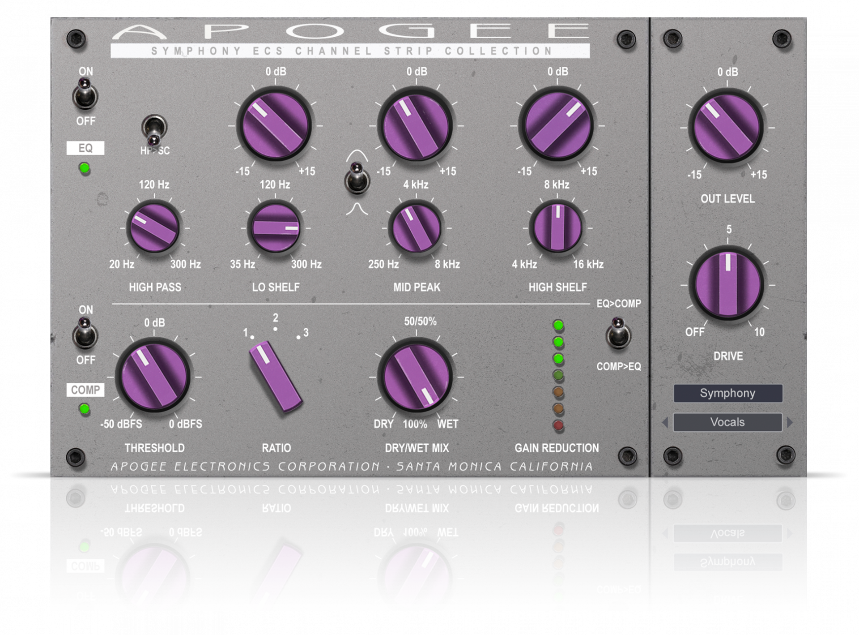
Task: Click the wide bell curve icon
Action: point(357,155)
